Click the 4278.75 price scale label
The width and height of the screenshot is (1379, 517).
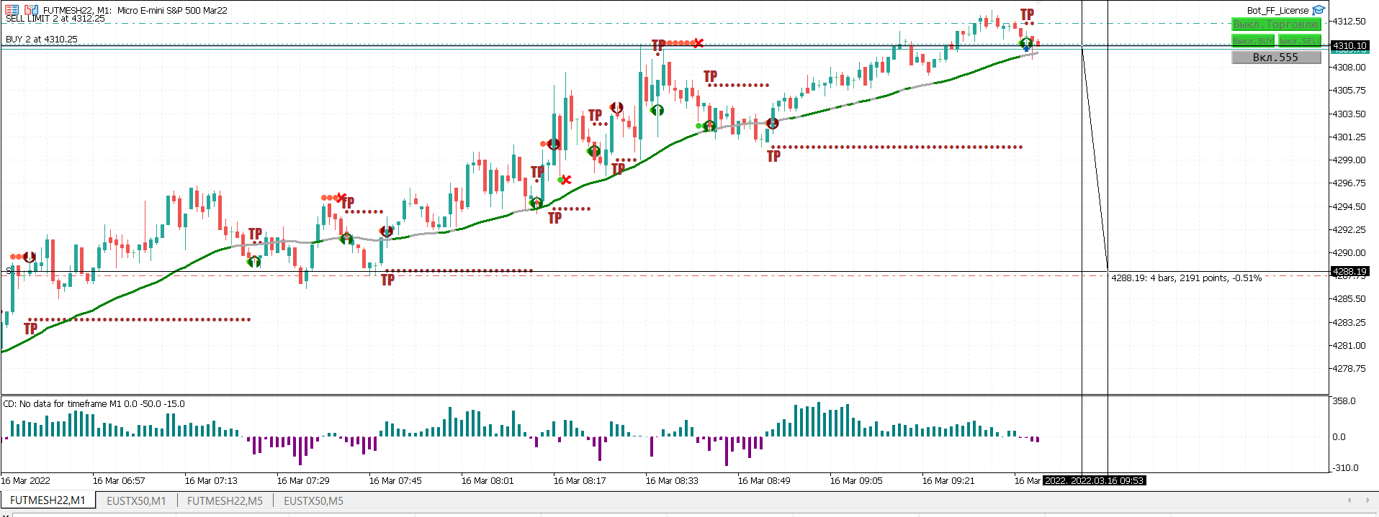point(1349,368)
